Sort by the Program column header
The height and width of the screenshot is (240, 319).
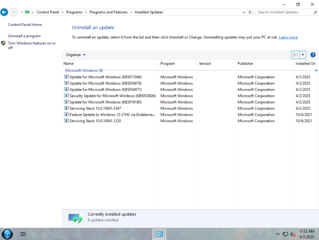click(x=177, y=63)
